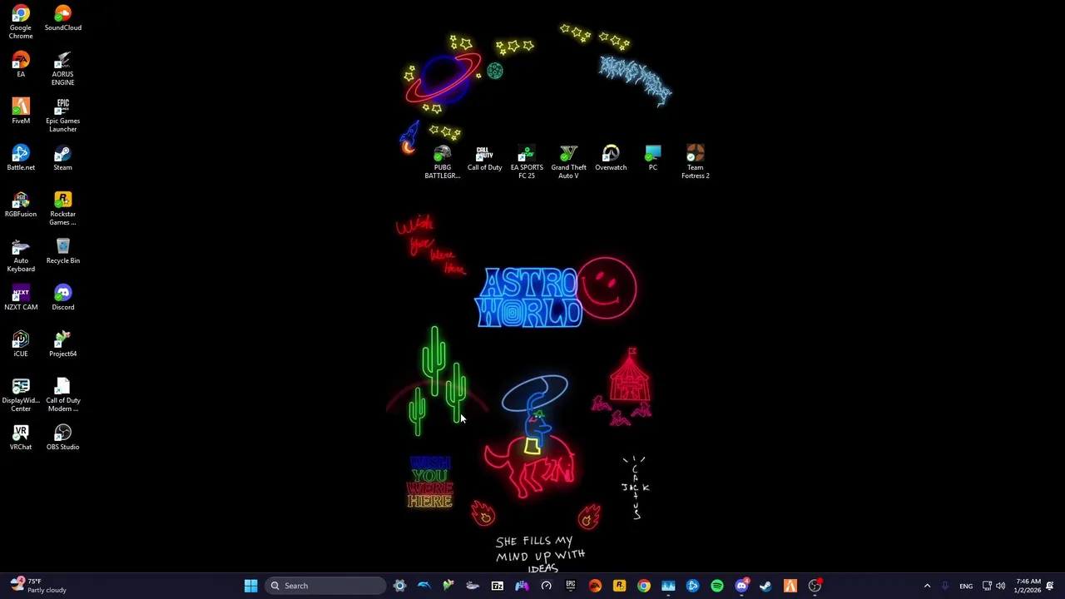The height and width of the screenshot is (599, 1065).
Task: Select the PUBG BATTLEGROUNDS desktop shortcut
Action: click(442, 162)
